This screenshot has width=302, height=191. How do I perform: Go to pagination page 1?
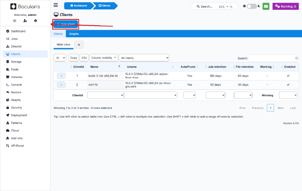coord(270,108)
